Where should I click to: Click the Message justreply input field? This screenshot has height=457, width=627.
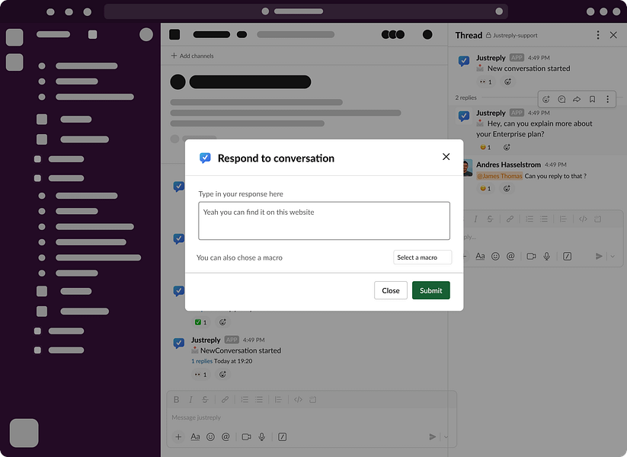[x=311, y=417]
